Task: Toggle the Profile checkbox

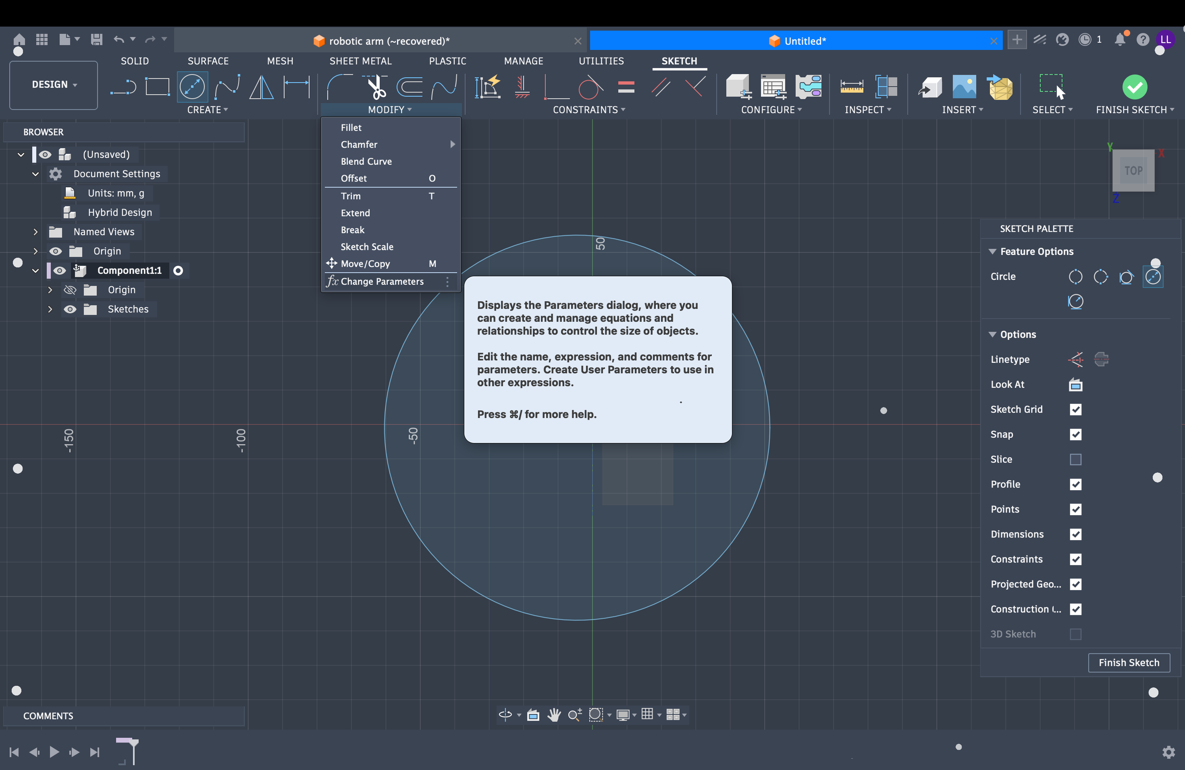Action: 1075,484
